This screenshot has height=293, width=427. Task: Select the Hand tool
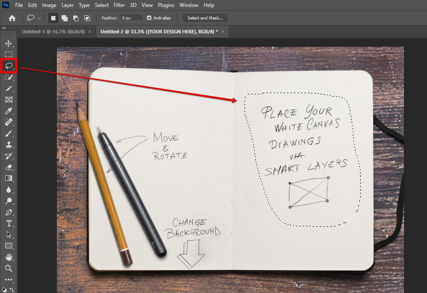click(x=8, y=257)
